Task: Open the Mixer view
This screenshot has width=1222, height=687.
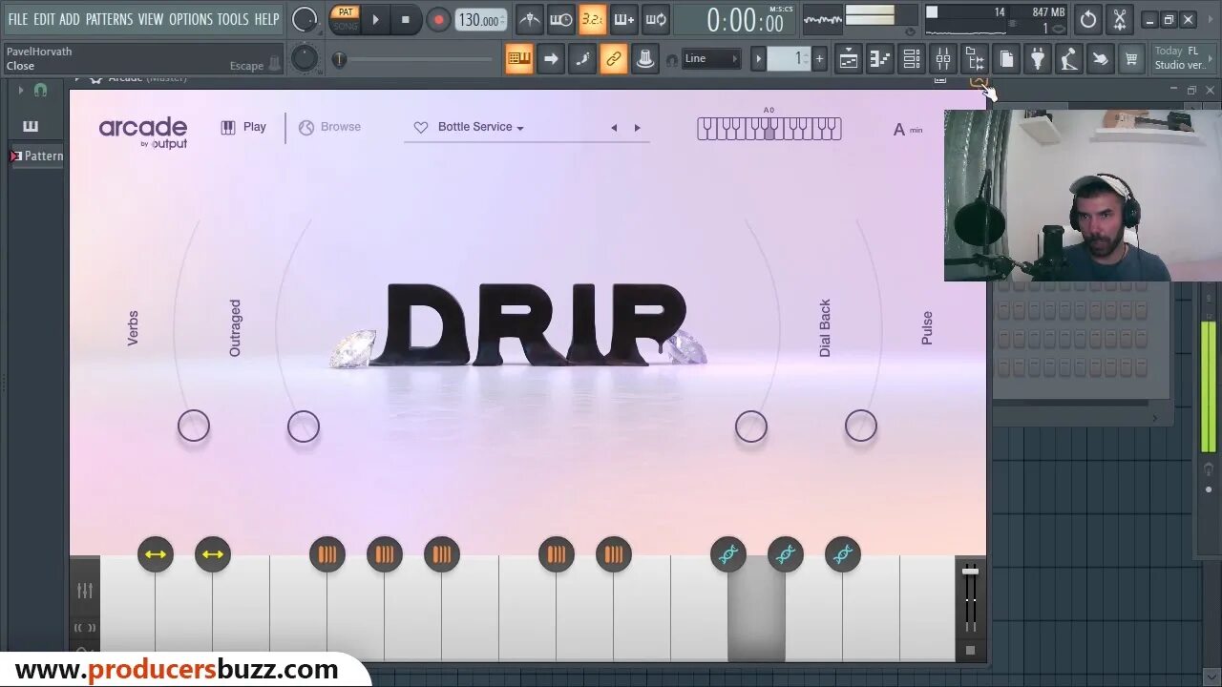Action: point(943,59)
